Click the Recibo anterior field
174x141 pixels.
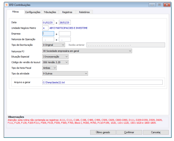pos(126,45)
